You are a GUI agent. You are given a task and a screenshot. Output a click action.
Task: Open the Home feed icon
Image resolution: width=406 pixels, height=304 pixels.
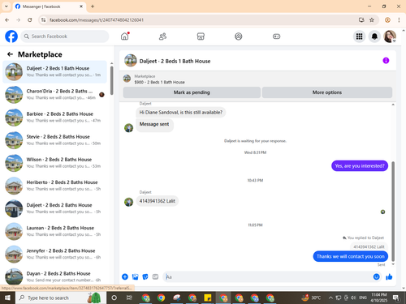coord(125,36)
